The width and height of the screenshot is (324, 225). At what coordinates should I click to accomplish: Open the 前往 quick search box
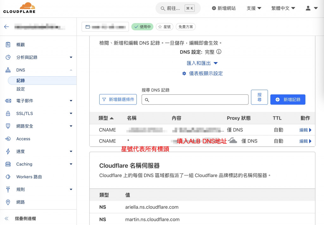tap(178, 8)
